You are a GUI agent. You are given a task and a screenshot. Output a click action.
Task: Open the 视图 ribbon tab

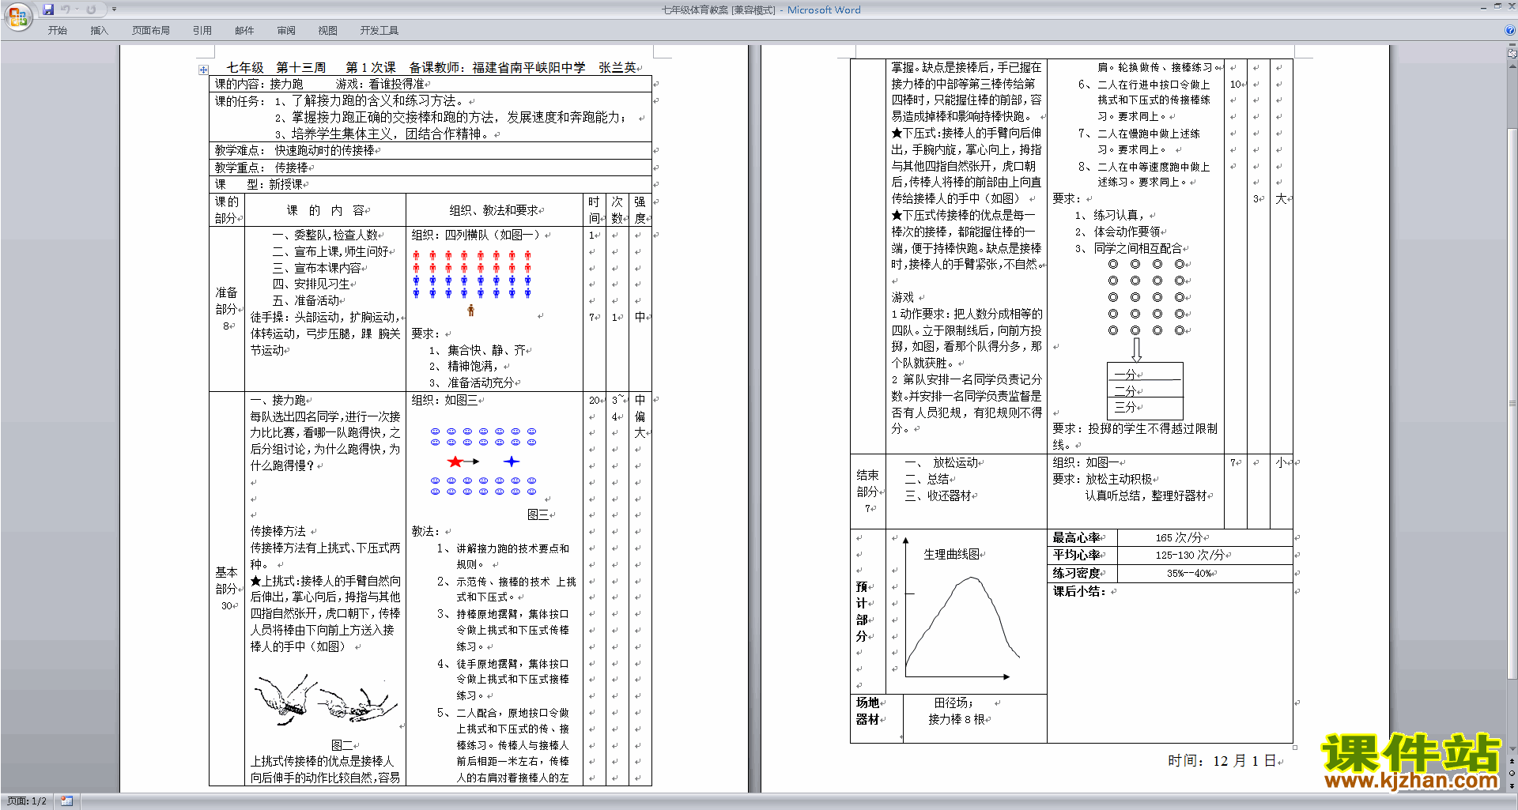(x=327, y=31)
